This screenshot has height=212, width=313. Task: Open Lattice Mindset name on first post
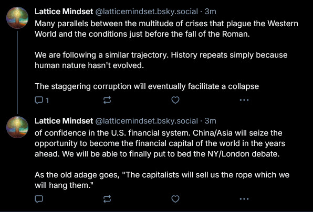(64, 12)
